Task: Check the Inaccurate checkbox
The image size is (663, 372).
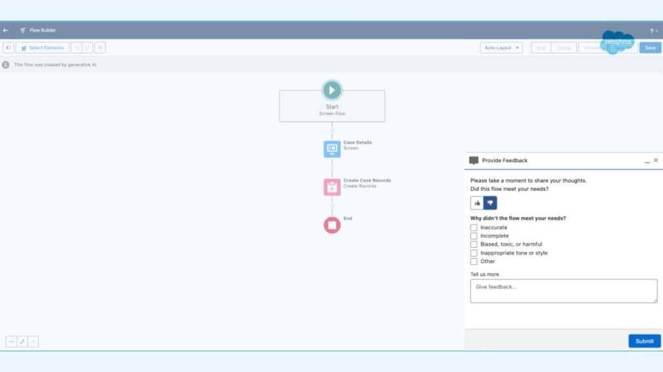Action: (473, 228)
